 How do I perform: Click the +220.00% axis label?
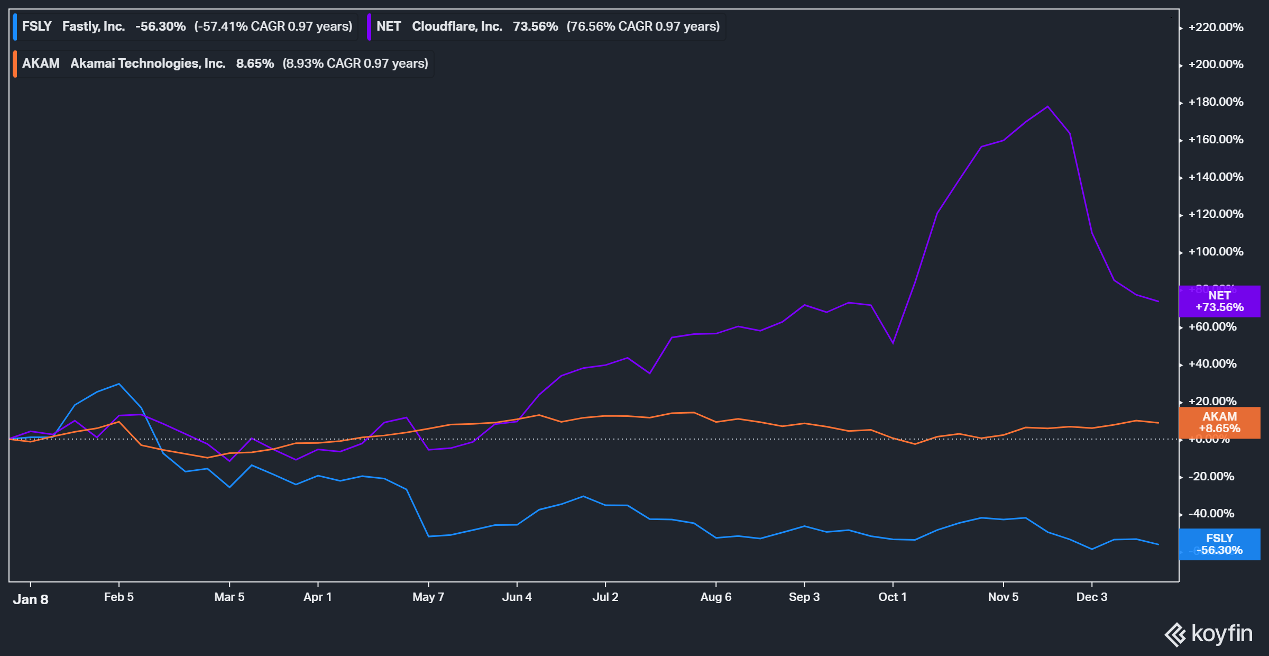tap(1216, 27)
